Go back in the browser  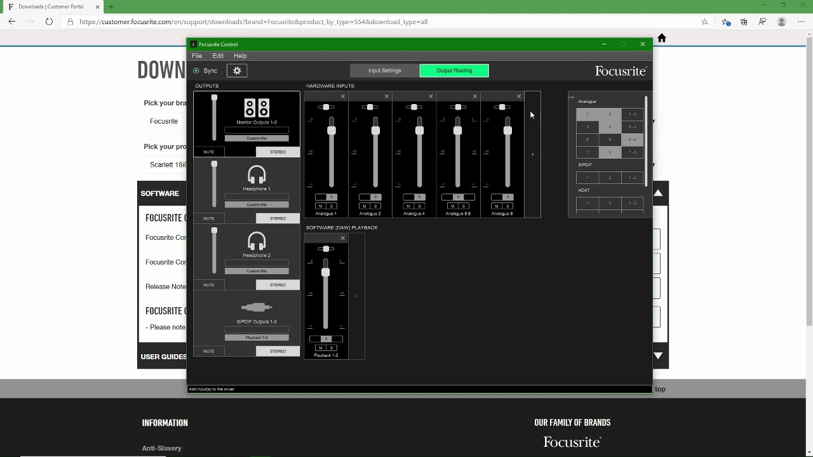(x=12, y=22)
